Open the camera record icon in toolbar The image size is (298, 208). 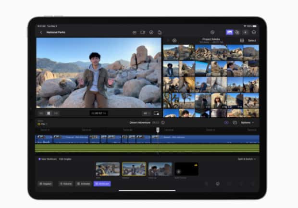[x=143, y=32]
